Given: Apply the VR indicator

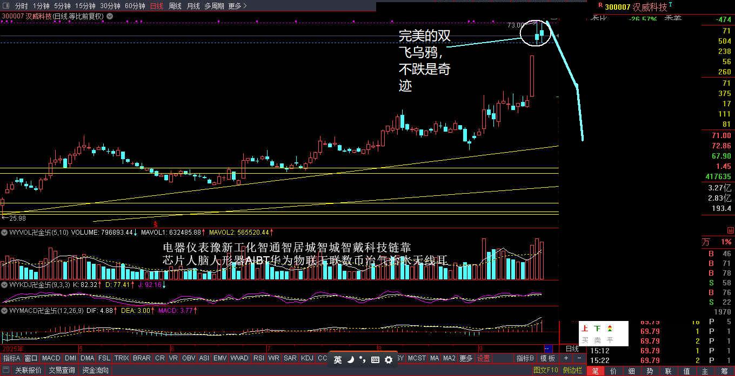Looking at the screenshot, I should [x=173, y=358].
